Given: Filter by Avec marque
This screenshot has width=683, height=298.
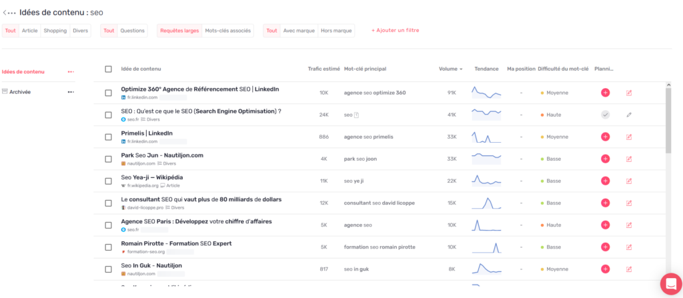Looking at the screenshot, I should [299, 31].
